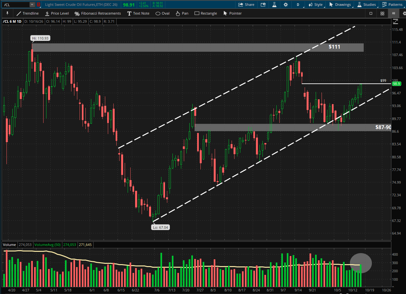Click the $99 text label
The height and width of the screenshot is (294, 406).
pyautogui.click(x=383, y=80)
